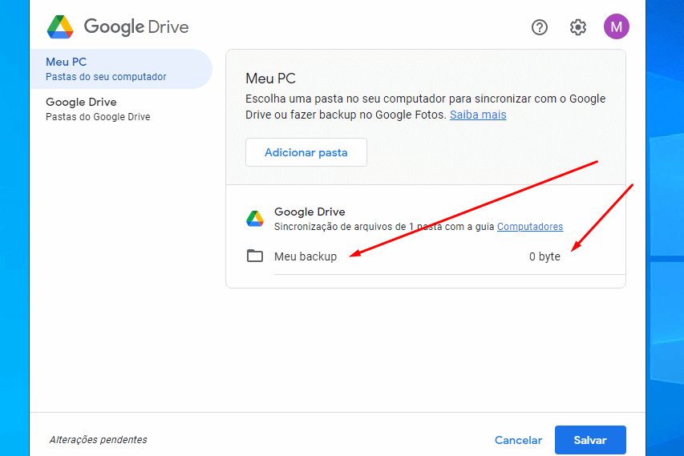
Task: Click the Google Drive title text in header
Action: [136, 27]
